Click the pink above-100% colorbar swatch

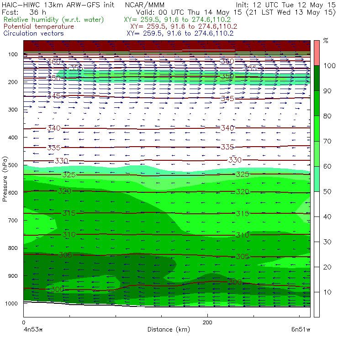317,53
